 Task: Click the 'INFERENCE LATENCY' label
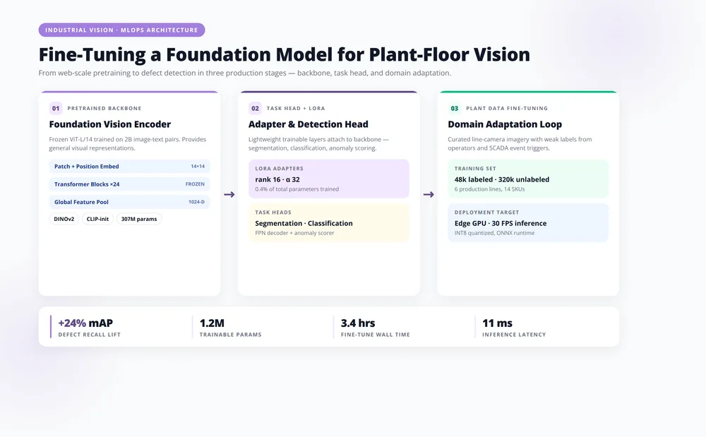pyautogui.click(x=514, y=335)
